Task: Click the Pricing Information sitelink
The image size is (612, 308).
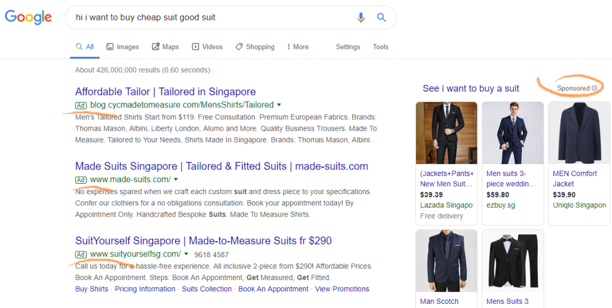Action: [145, 289]
